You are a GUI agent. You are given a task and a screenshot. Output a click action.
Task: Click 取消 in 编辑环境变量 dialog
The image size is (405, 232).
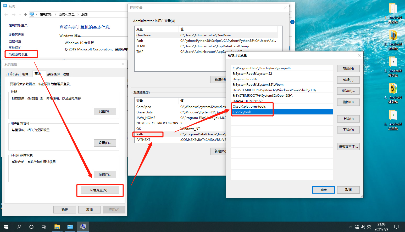click(348, 190)
